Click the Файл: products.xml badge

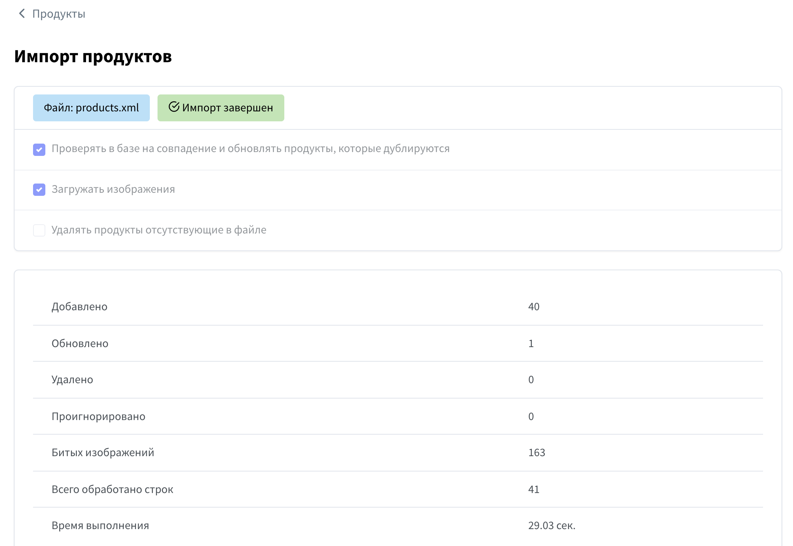pyautogui.click(x=91, y=108)
